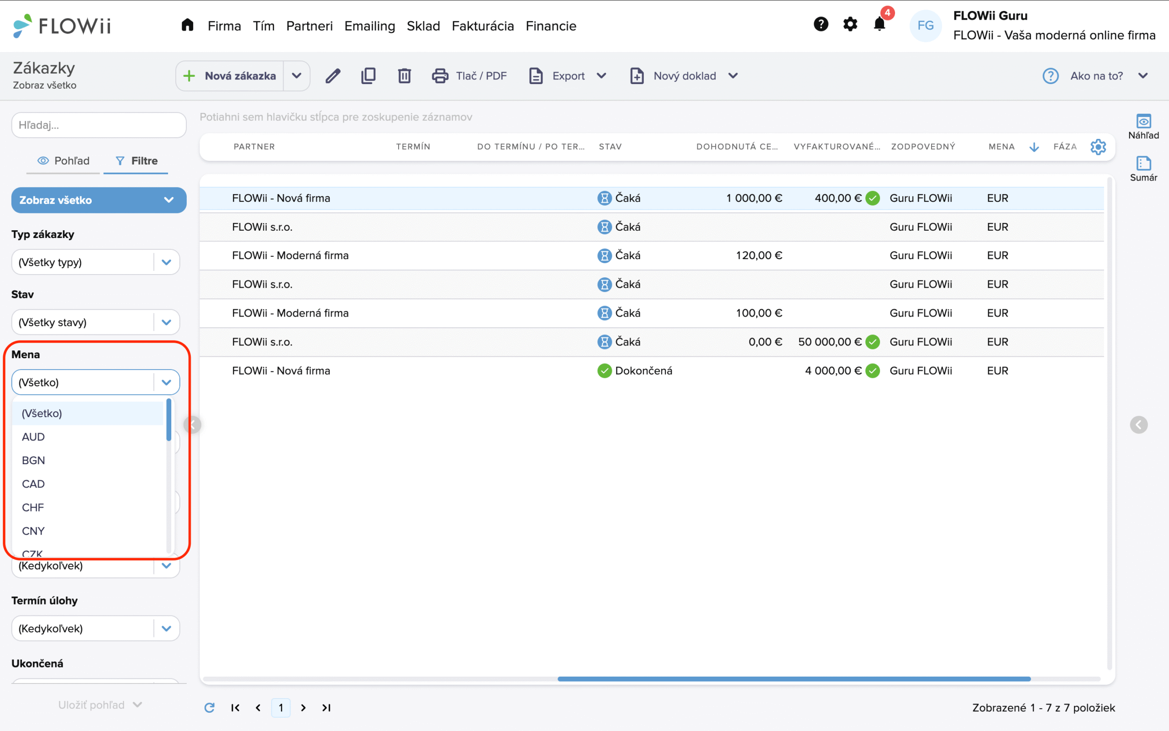Go to previous page
Image resolution: width=1169 pixels, height=731 pixels.
tap(258, 708)
